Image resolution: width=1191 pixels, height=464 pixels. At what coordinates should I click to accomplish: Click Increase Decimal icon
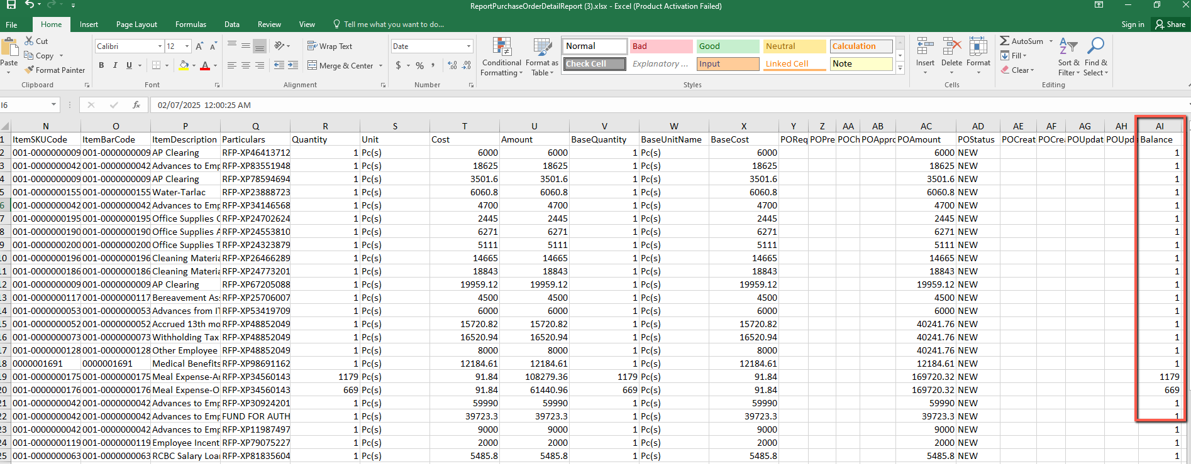point(452,65)
